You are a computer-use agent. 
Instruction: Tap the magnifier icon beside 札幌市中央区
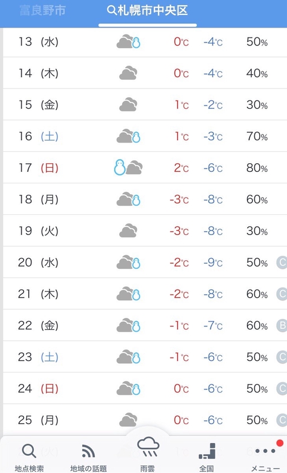click(111, 10)
